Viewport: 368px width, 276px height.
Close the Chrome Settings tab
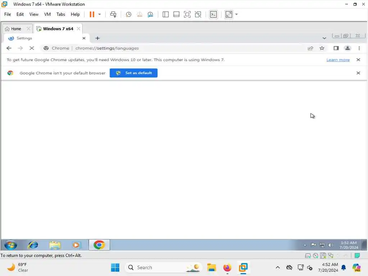(x=84, y=38)
